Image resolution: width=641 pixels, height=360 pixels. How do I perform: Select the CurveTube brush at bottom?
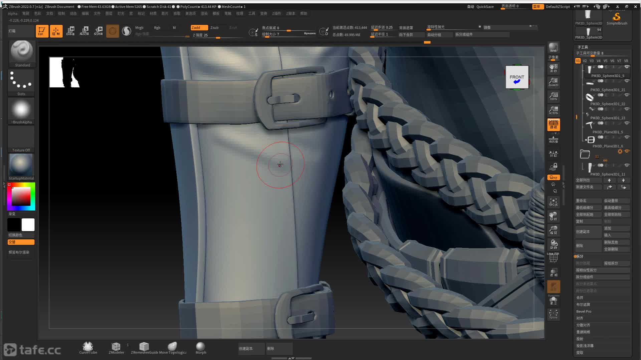coord(88,348)
